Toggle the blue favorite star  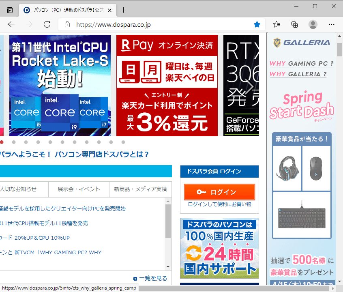tap(257, 24)
